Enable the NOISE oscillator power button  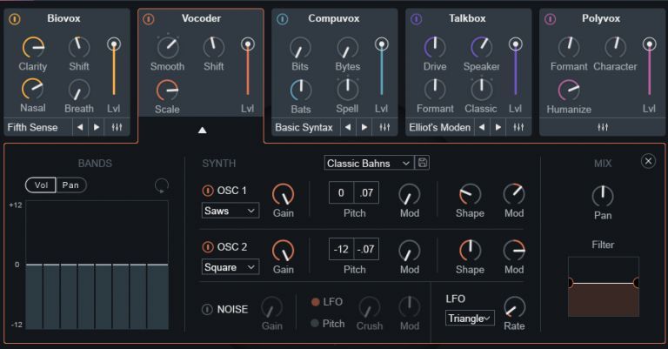[x=207, y=309]
